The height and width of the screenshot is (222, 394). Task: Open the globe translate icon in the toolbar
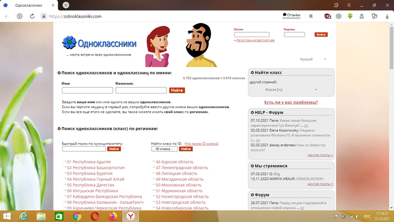339,16
